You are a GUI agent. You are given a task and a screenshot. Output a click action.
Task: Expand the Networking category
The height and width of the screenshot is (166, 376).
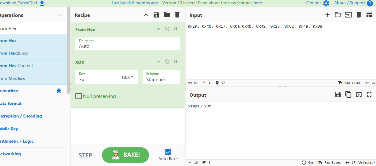[x=33, y=154]
